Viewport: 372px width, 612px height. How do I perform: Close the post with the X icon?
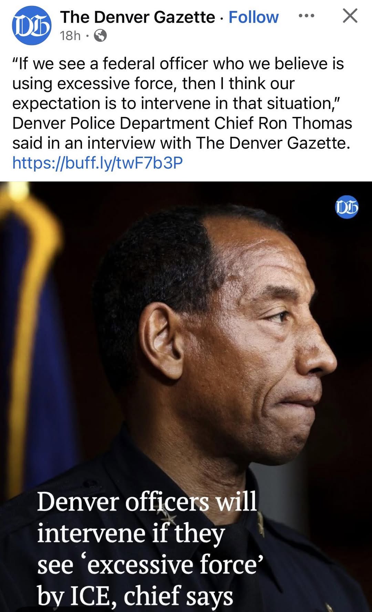tap(350, 16)
